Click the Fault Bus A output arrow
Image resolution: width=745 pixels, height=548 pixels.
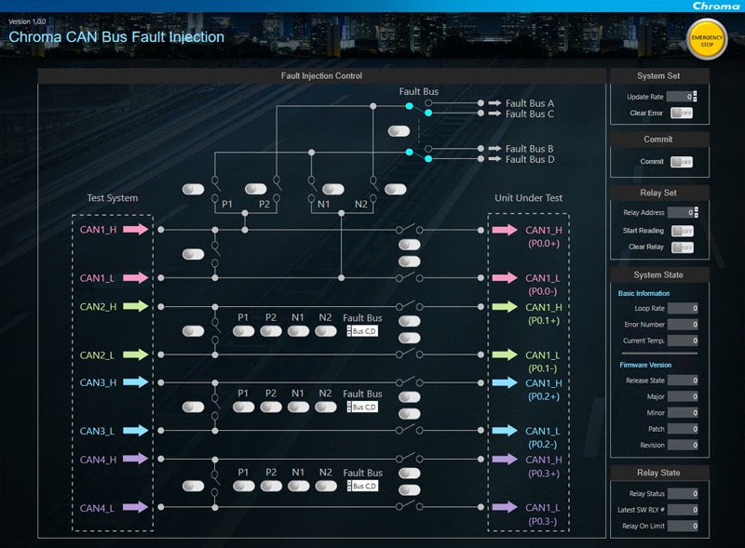pos(494,103)
